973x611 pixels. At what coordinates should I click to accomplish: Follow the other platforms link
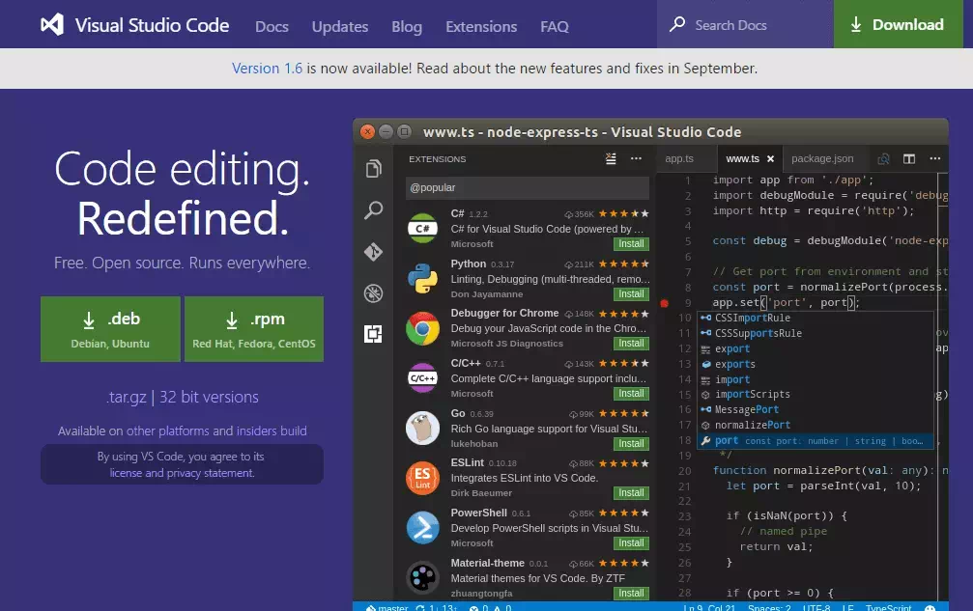point(167,430)
